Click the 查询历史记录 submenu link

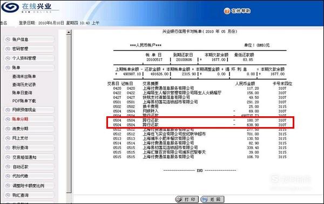(24, 85)
